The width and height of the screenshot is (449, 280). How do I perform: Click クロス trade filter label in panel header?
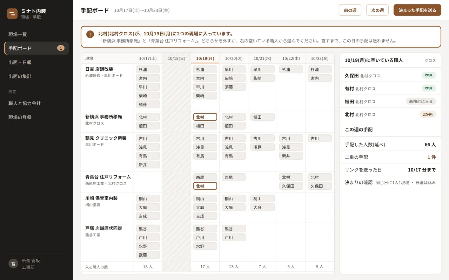tap(430, 61)
